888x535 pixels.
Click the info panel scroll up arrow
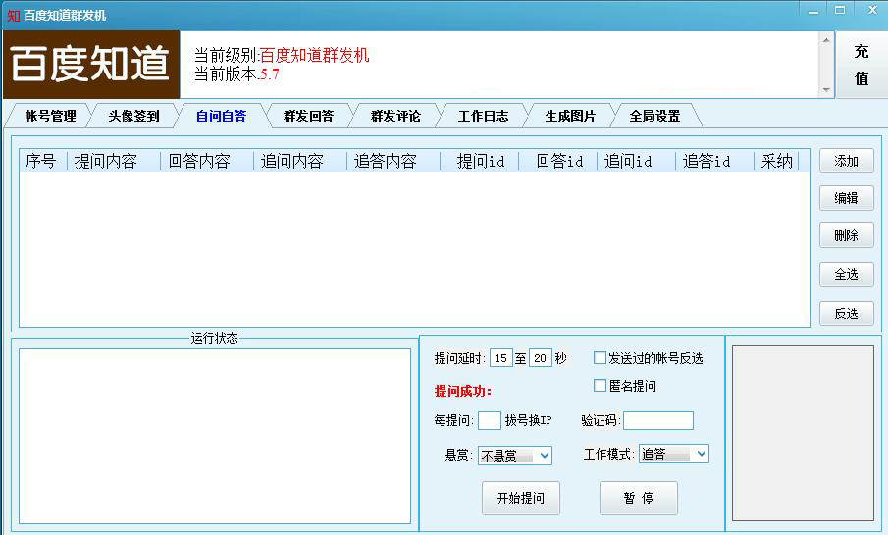pyautogui.click(x=826, y=39)
